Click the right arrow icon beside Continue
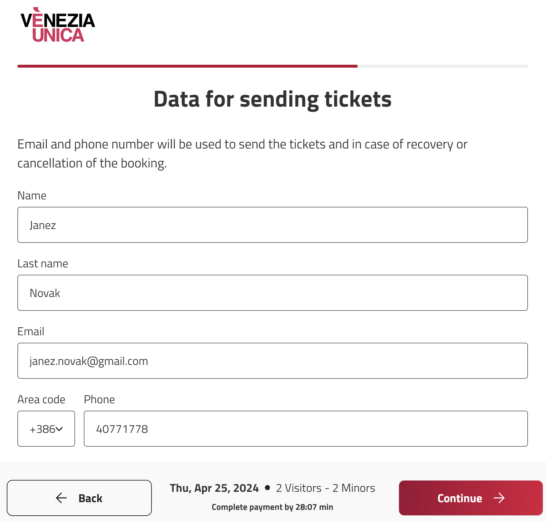 499,498
